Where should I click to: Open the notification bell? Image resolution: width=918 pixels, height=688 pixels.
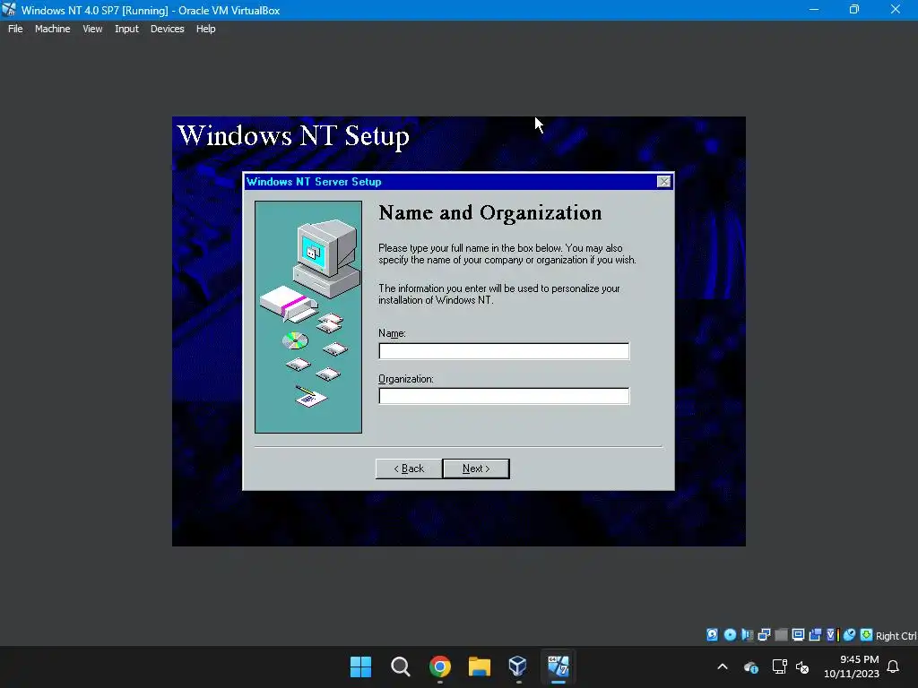pyautogui.click(x=893, y=666)
